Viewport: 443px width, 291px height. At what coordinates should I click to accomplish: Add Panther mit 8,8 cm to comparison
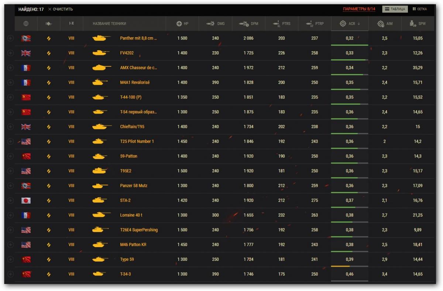pyautogui.click(x=10, y=38)
